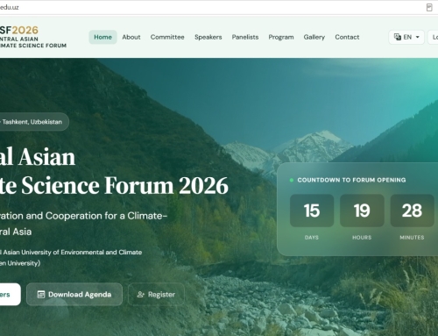The width and height of the screenshot is (438, 336).
Task: Expand the EN language dropdown
Action: click(406, 37)
